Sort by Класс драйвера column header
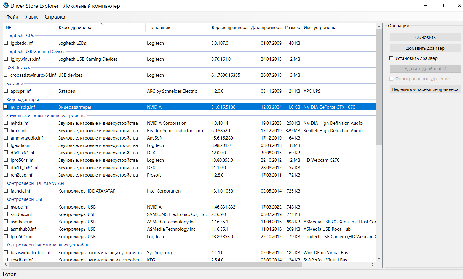 click(x=101, y=28)
